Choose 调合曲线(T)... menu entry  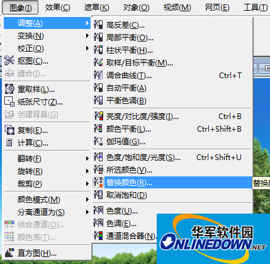[x=172, y=75]
